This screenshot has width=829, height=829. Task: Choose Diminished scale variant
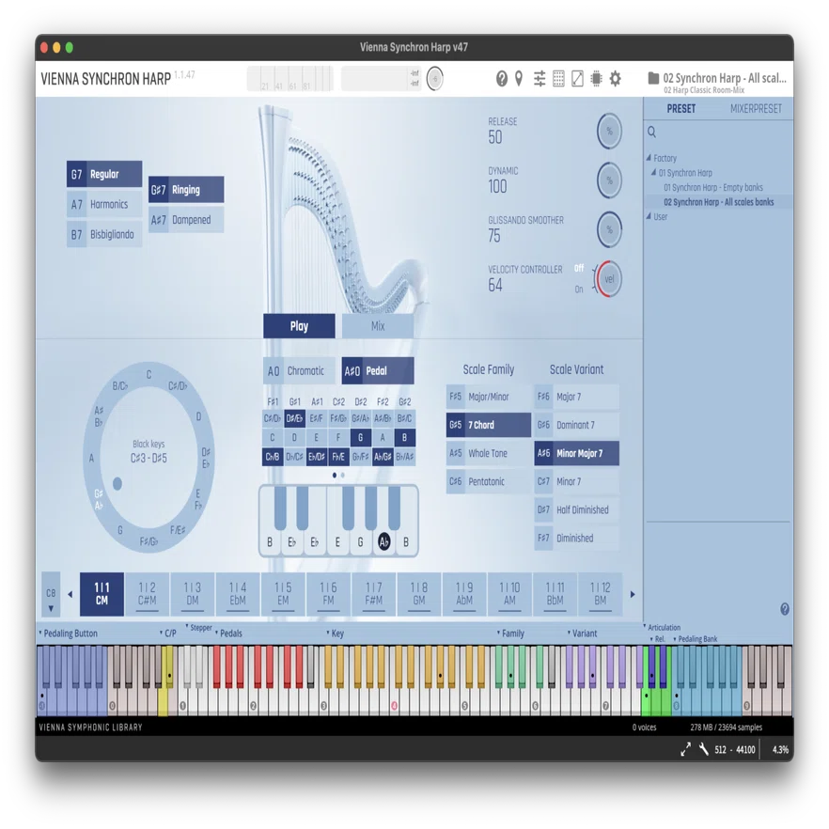[577, 539]
